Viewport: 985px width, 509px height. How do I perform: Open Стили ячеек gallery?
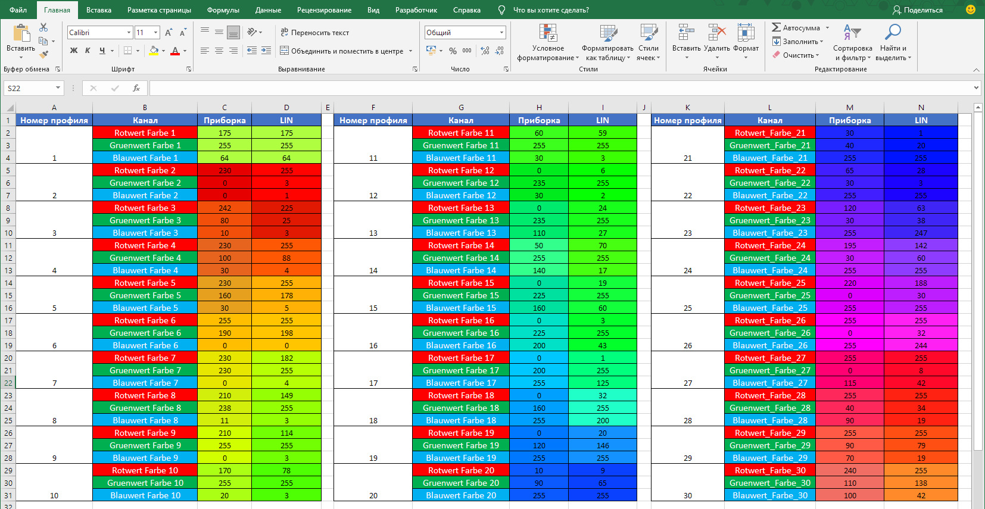(x=649, y=42)
